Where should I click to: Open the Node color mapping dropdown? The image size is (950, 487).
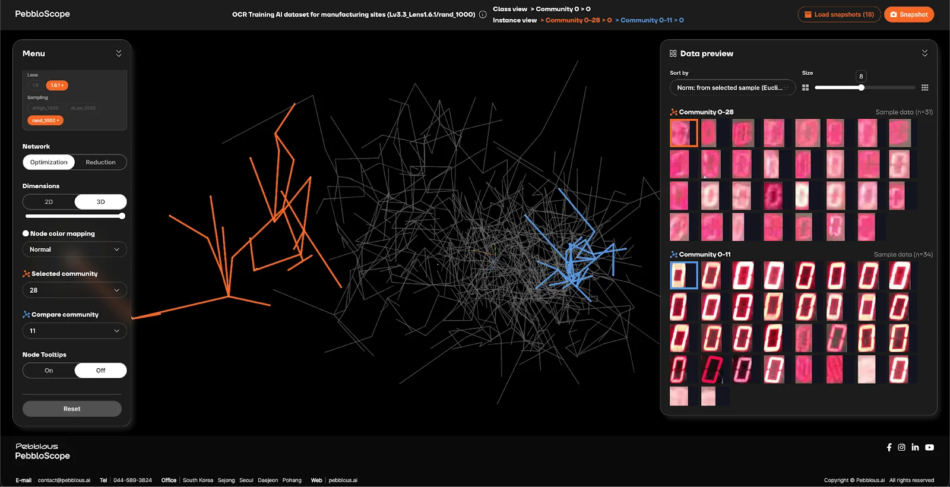74,249
